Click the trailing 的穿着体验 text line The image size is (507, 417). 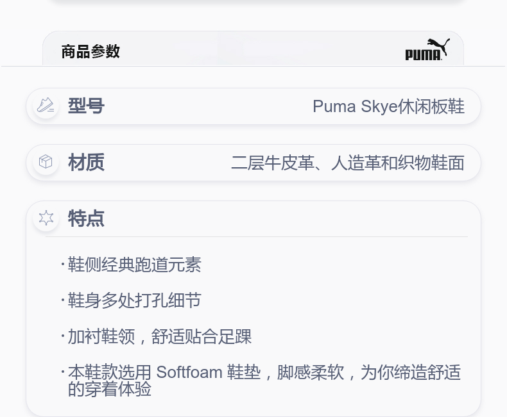(x=110, y=389)
